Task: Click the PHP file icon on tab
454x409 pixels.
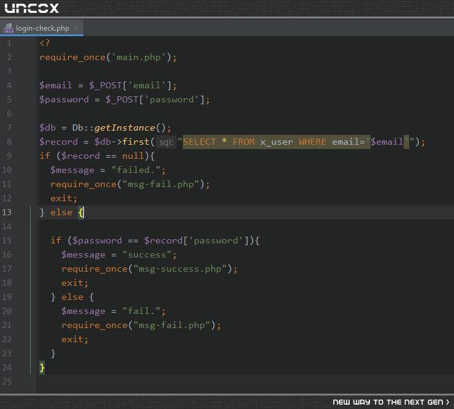Action: [9, 28]
